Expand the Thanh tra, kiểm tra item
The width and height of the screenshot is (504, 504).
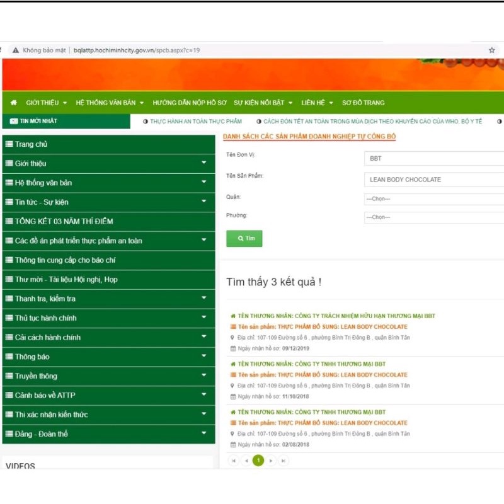click(x=108, y=299)
